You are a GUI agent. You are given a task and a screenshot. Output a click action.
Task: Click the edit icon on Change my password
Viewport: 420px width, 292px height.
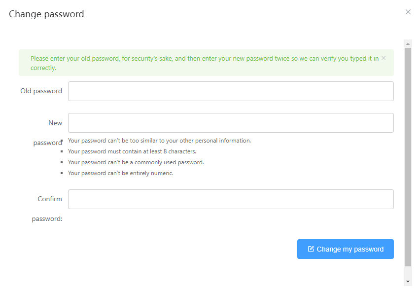tap(311, 249)
